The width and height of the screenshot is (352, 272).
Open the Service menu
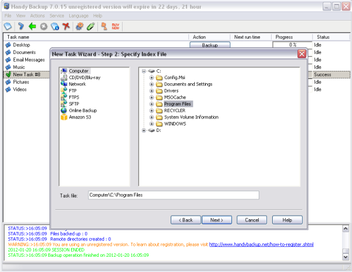coord(57,16)
